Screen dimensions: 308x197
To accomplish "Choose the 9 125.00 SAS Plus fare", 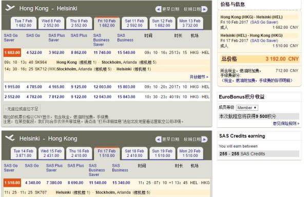I will (x=79, y=87).
